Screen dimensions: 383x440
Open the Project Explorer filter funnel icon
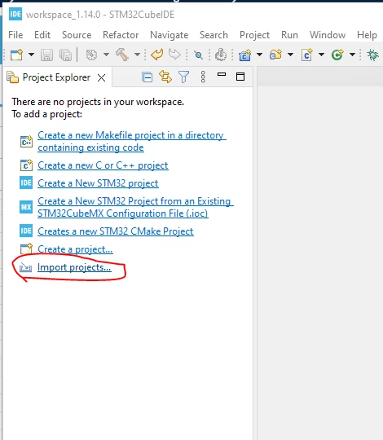tap(184, 77)
